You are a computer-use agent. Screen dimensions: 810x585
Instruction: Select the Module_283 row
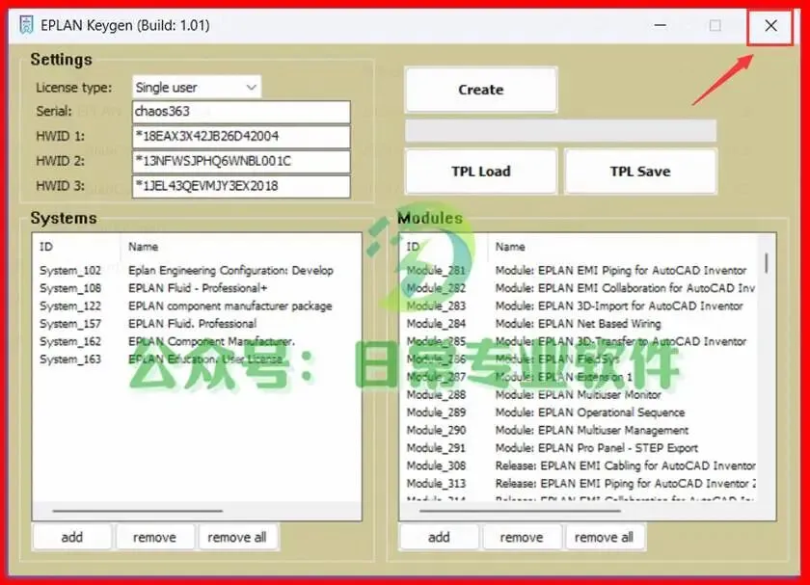579,306
